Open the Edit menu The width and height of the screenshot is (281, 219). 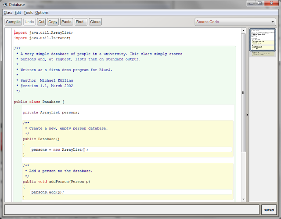tap(18, 12)
